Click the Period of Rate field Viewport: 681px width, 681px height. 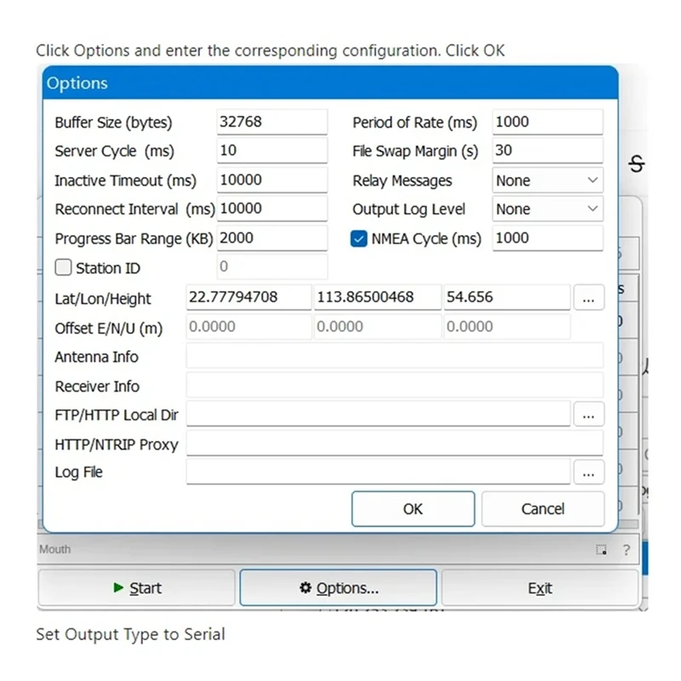tap(547, 122)
